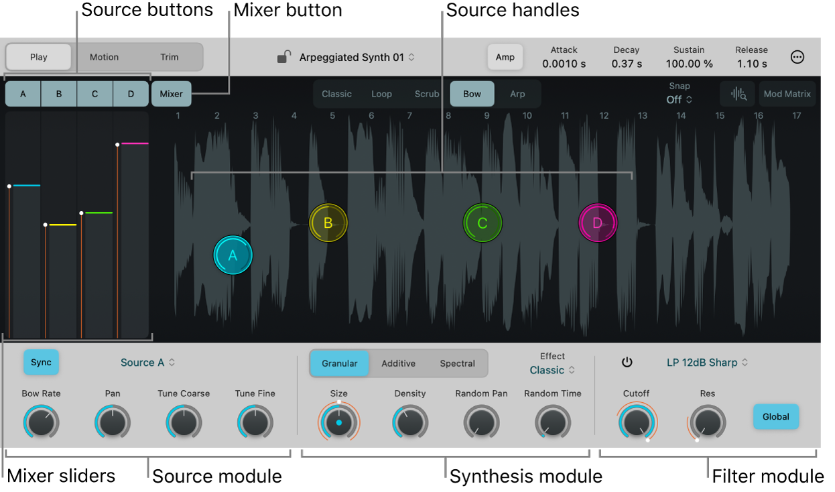Select the Scrub playback mode
Viewport: 835px width, 492px height.
(427, 94)
